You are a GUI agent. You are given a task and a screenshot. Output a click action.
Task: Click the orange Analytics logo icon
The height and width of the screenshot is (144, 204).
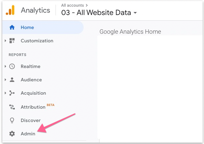tap(10, 10)
